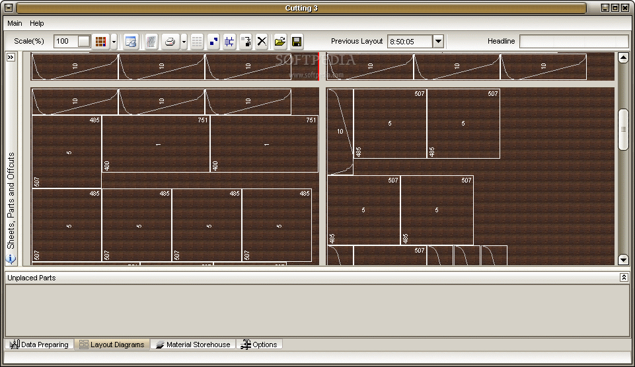
Task: Click the scroll down arrow of layout scrollbar
Action: coord(623,260)
